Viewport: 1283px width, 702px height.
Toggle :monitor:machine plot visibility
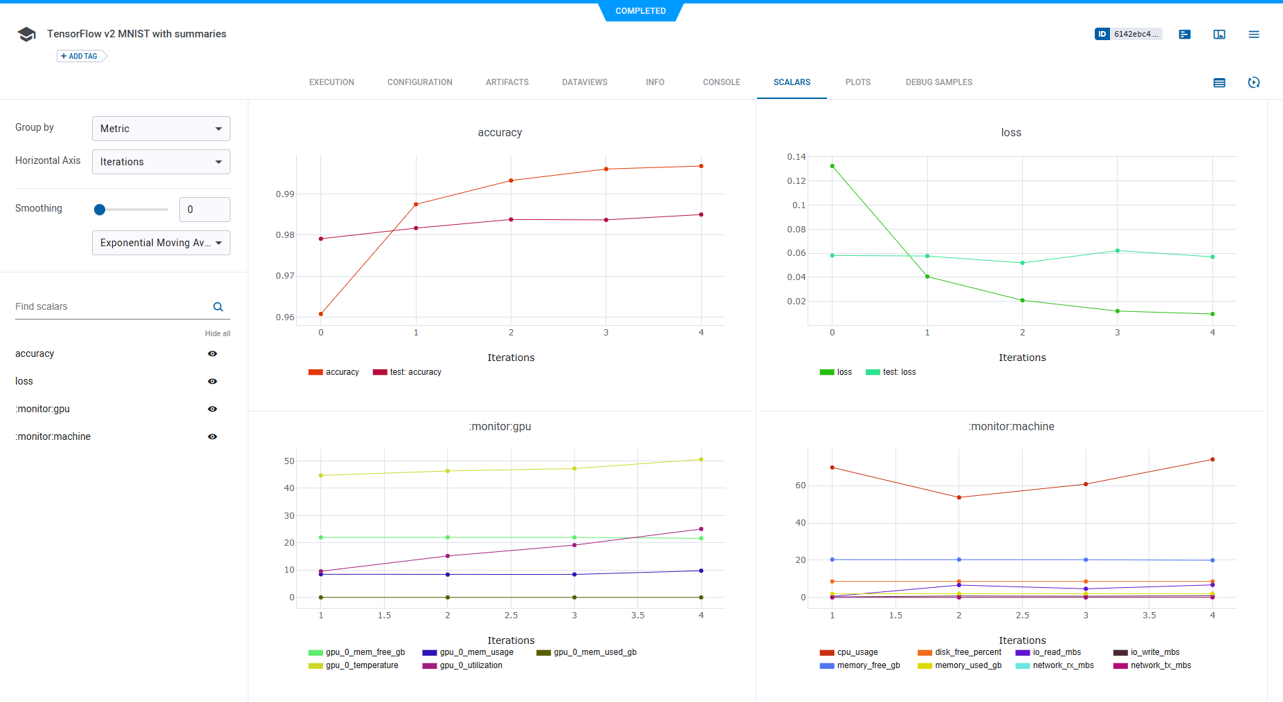212,437
